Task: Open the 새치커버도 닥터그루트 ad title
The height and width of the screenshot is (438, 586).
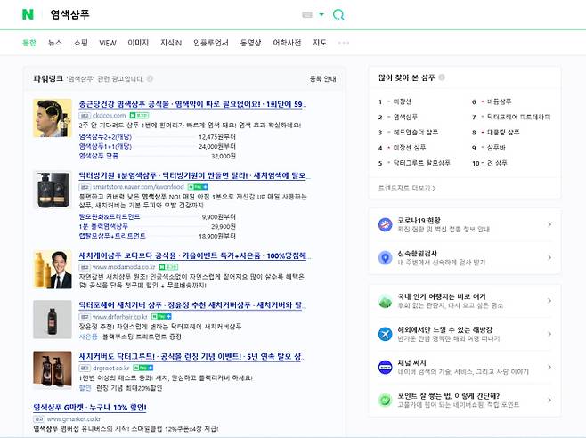Action: (x=192, y=356)
